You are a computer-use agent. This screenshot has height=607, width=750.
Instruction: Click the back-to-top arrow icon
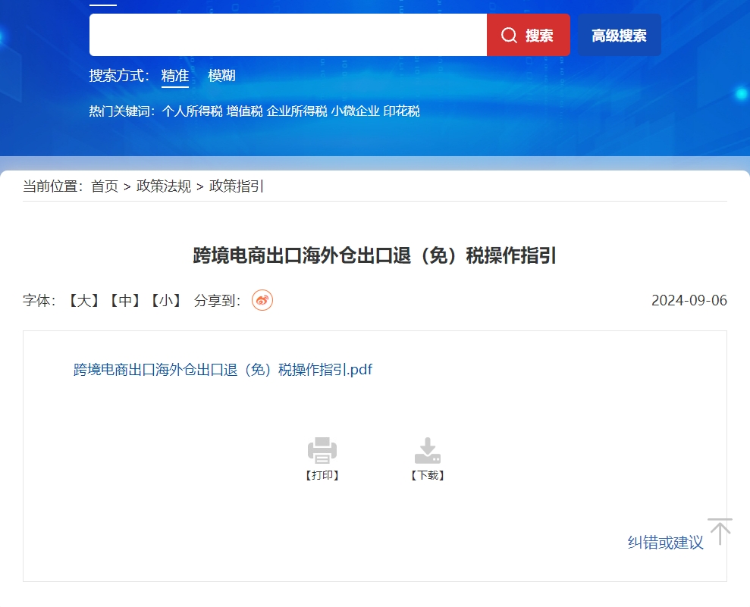[x=720, y=531]
